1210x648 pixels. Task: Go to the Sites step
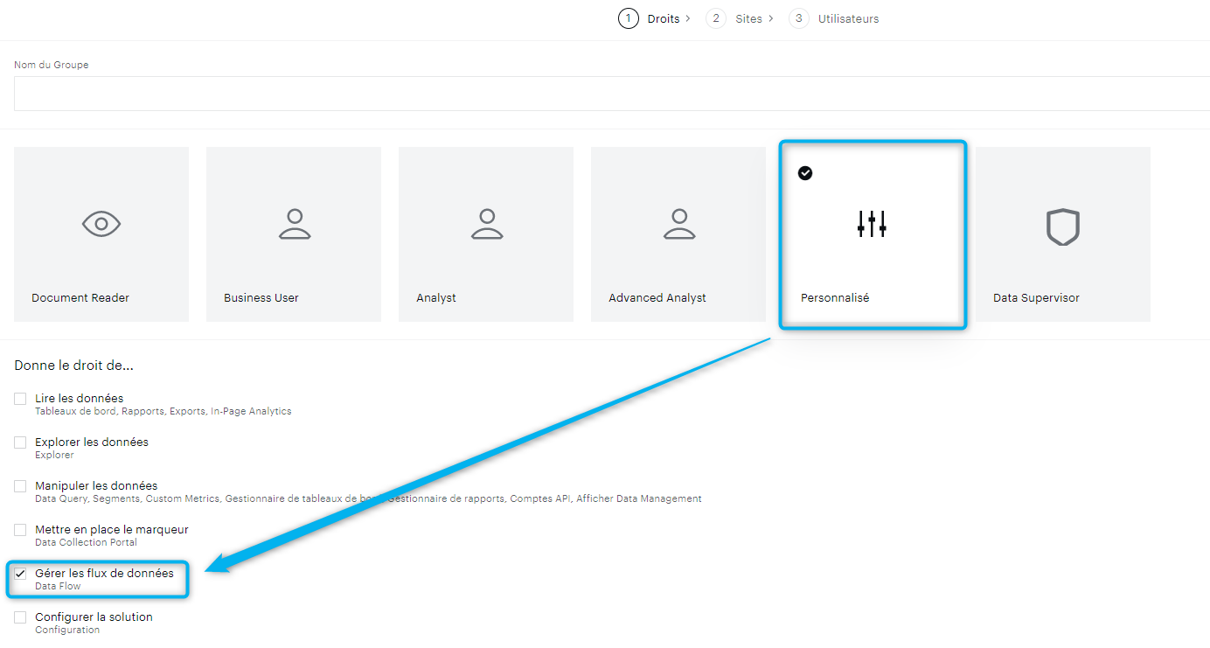[748, 18]
